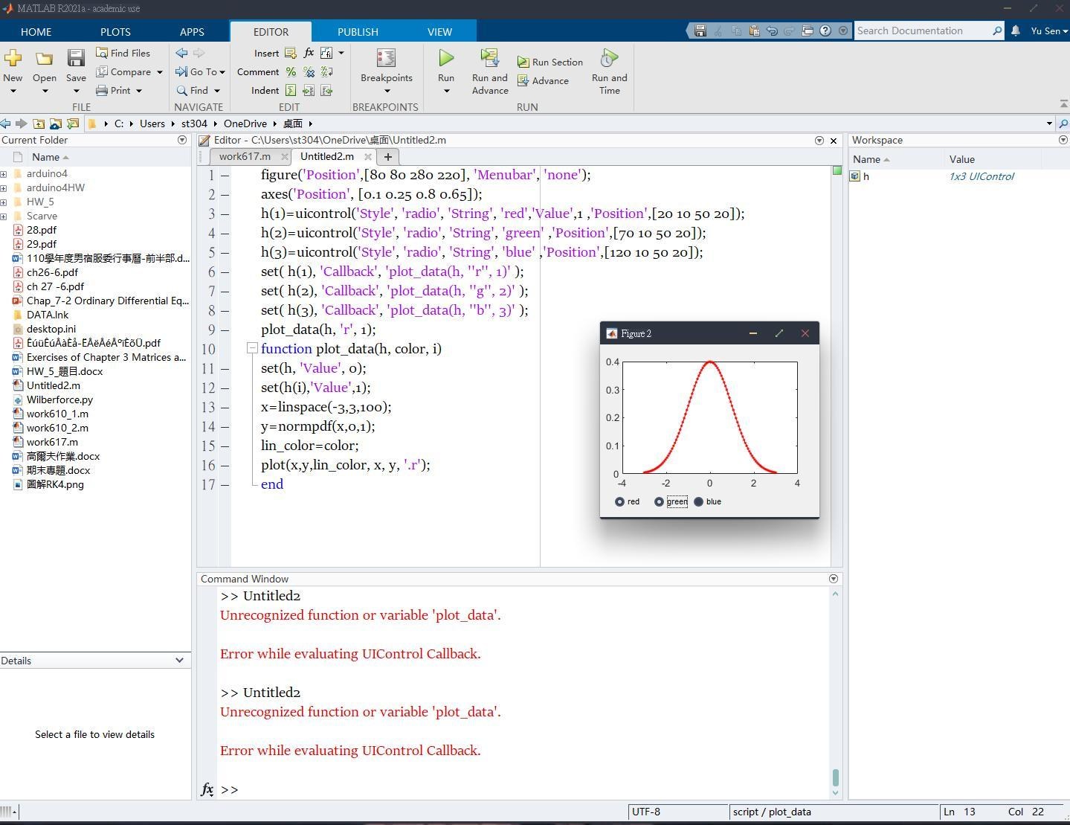Screen dimensions: 1070x825
Task: Click the Find Files icon
Action: (x=103, y=53)
